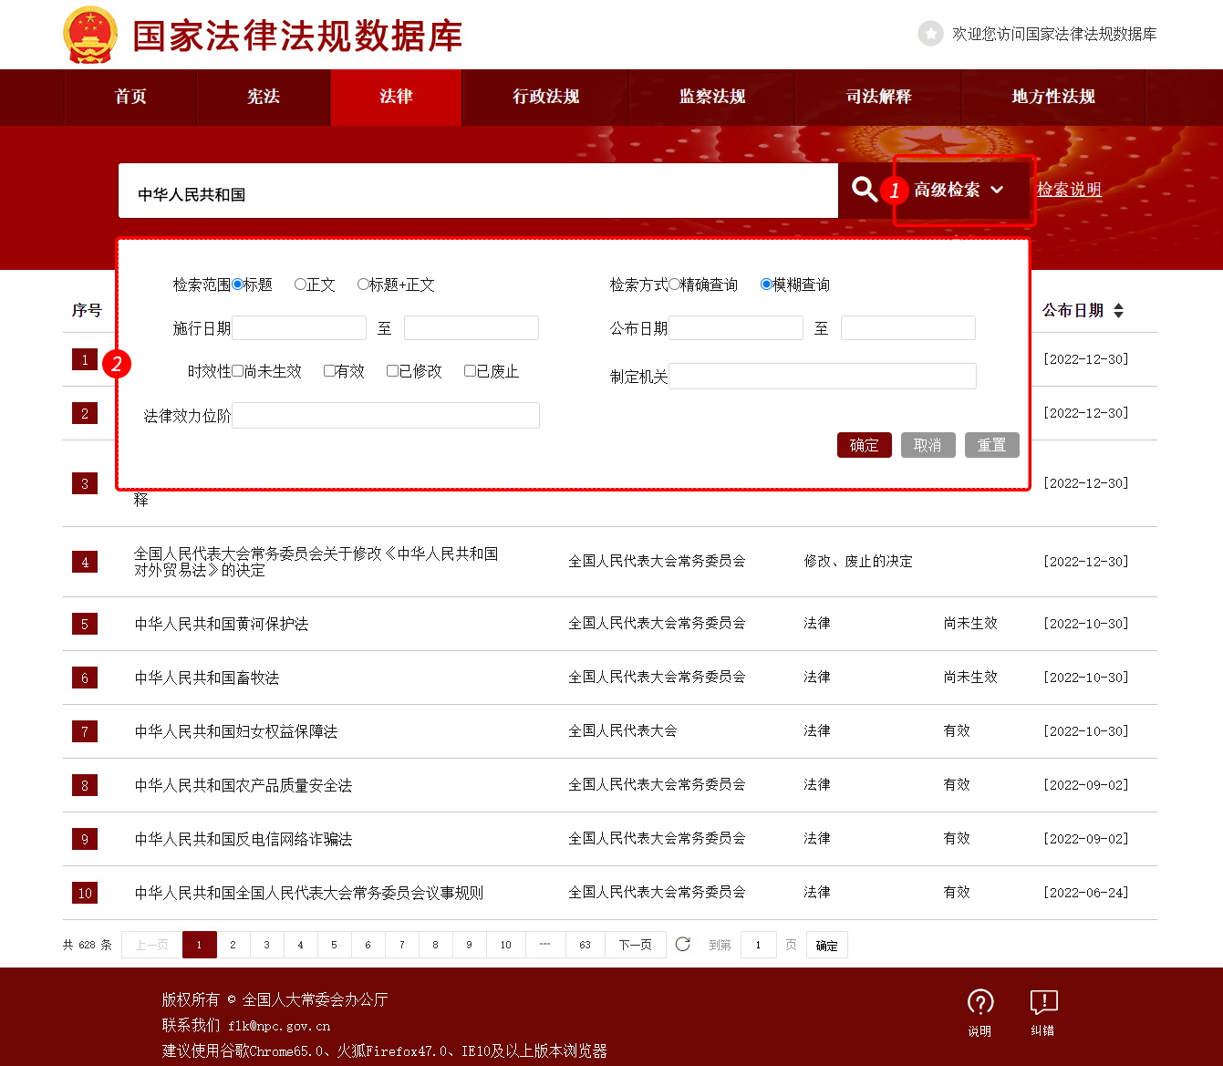Switch to the 行政法规 navigation tab
This screenshot has height=1066, width=1223.
tap(545, 97)
